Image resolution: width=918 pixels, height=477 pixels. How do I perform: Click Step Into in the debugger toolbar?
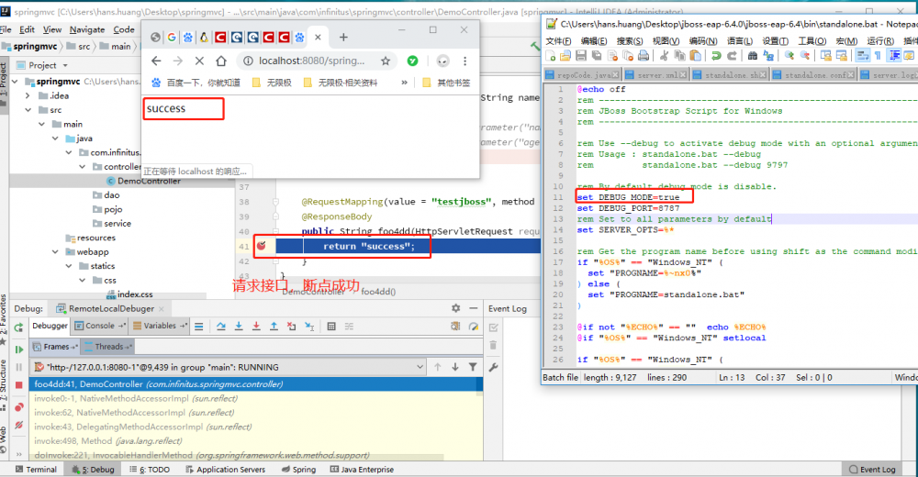click(239, 326)
